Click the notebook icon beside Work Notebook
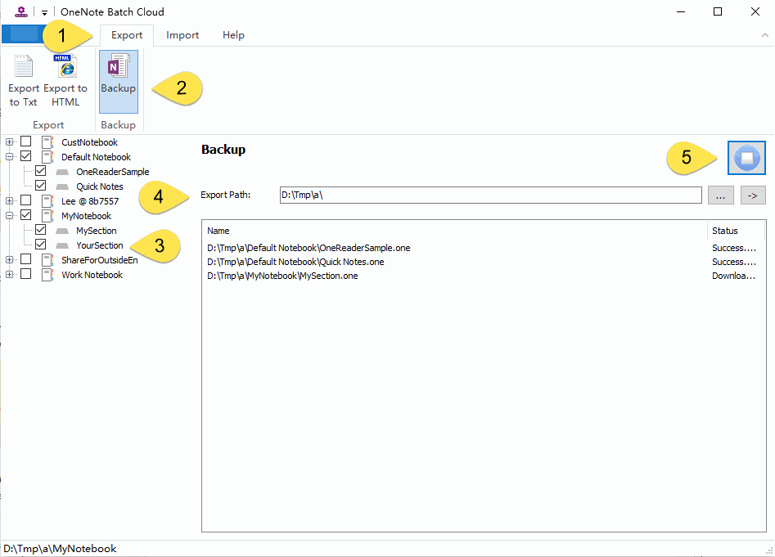 47,275
